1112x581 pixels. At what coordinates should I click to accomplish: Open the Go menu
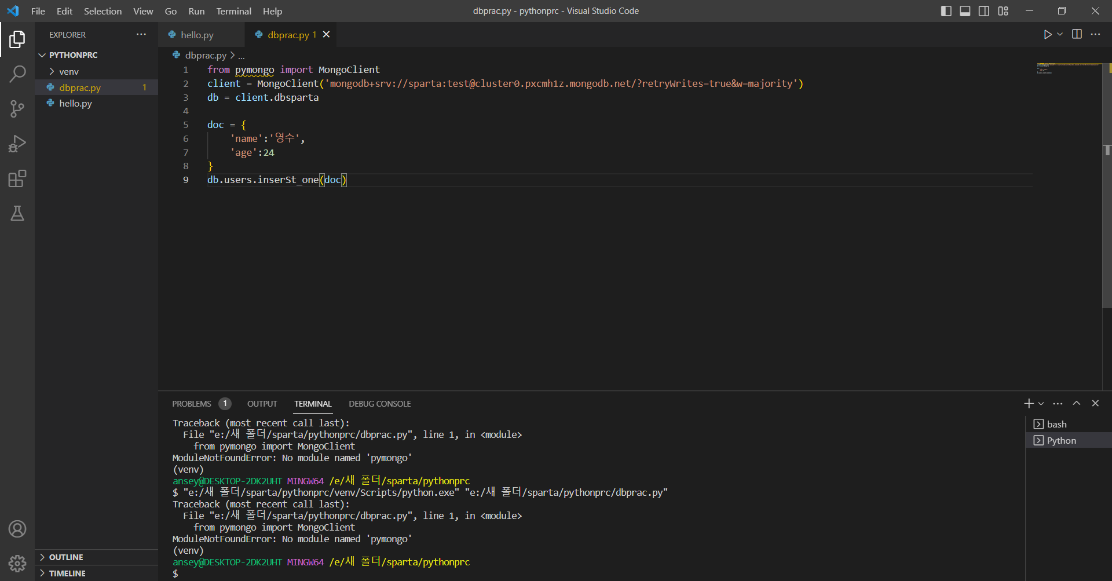(171, 11)
